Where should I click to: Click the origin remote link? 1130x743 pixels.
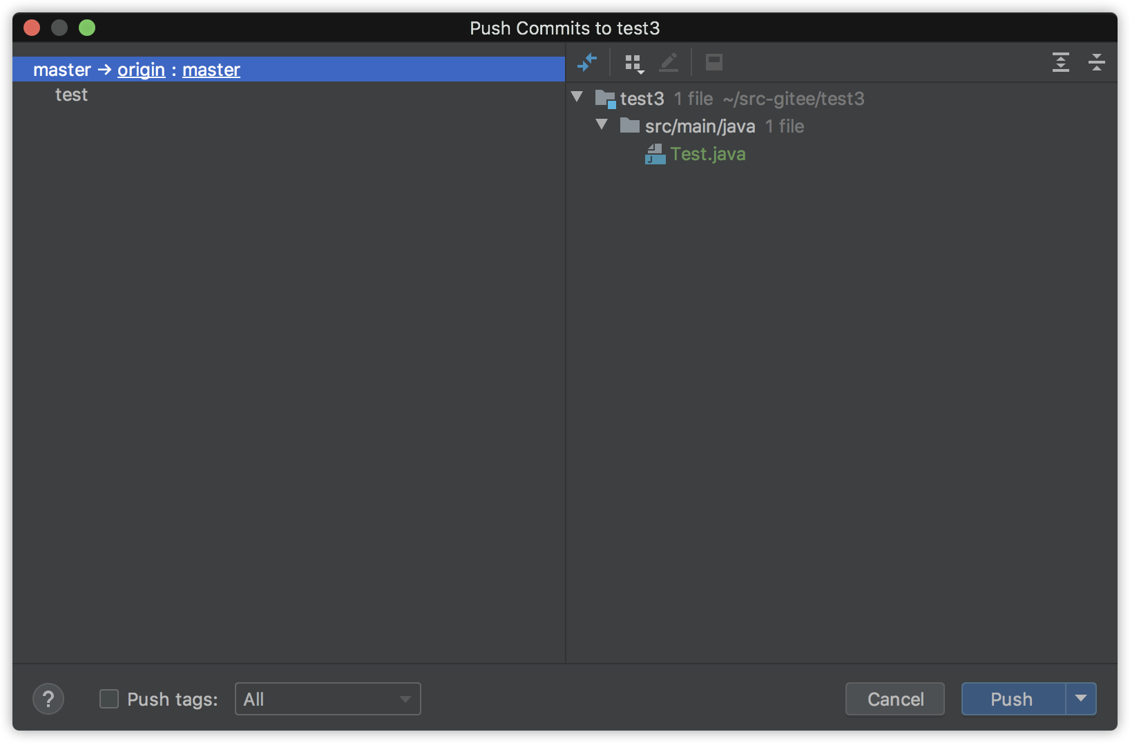coord(141,70)
